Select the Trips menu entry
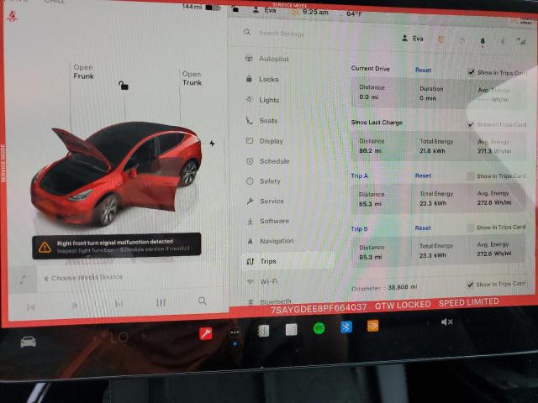 pyautogui.click(x=288, y=261)
